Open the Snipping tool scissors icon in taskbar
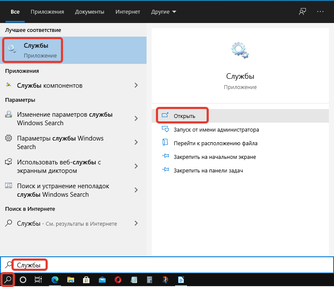334x287 pixels. tap(165, 279)
